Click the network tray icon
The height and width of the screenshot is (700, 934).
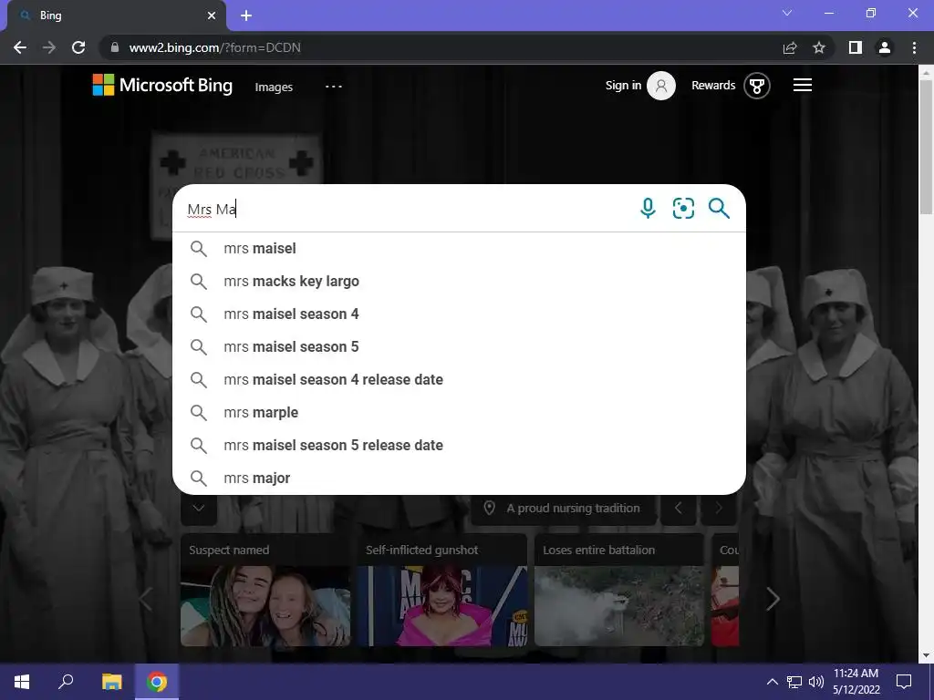(794, 682)
